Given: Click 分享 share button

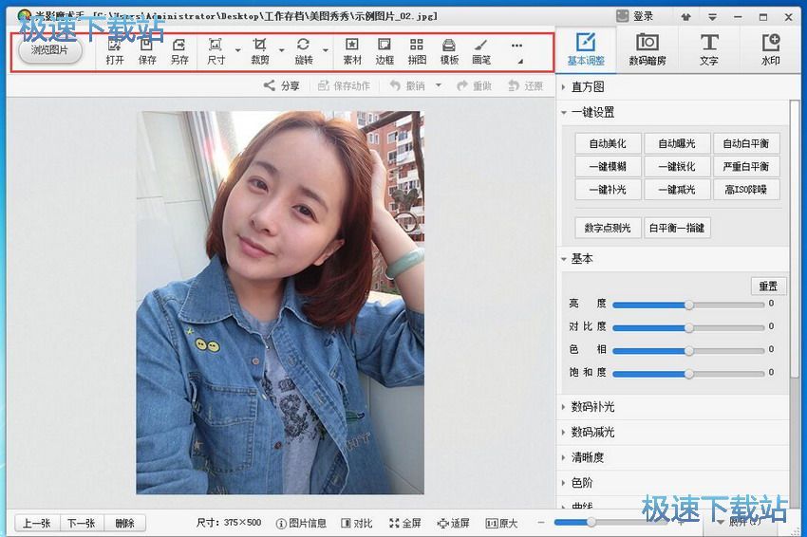Looking at the screenshot, I should 282,86.
